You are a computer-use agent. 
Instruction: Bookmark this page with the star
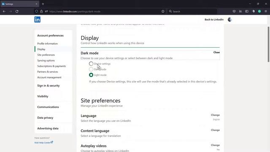pyautogui.click(x=163, y=11)
